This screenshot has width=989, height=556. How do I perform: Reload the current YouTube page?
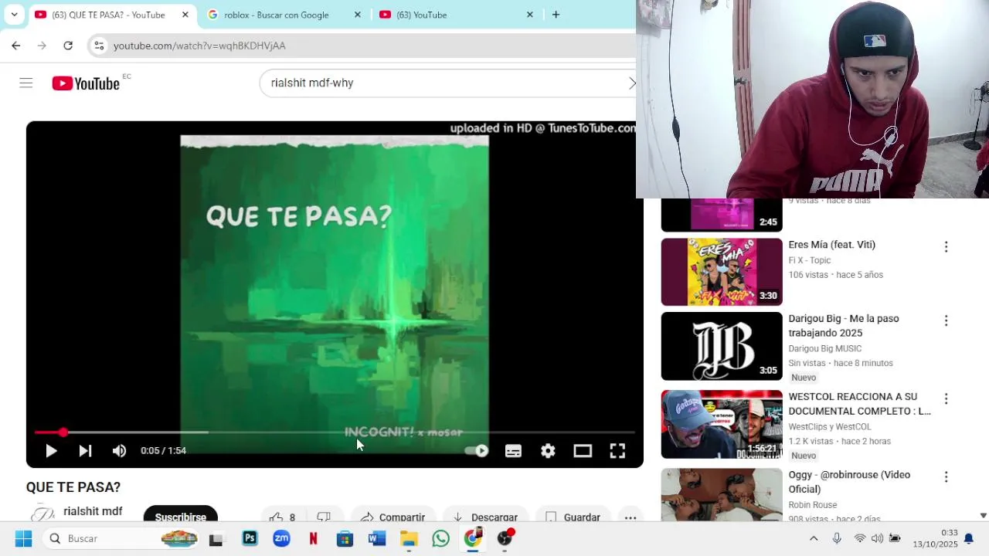[68, 46]
